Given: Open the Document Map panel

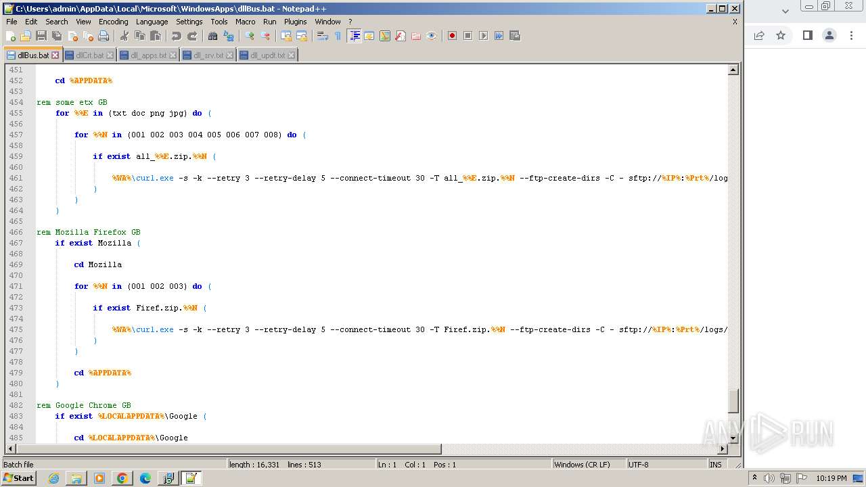Looking at the screenshot, I should (385, 36).
